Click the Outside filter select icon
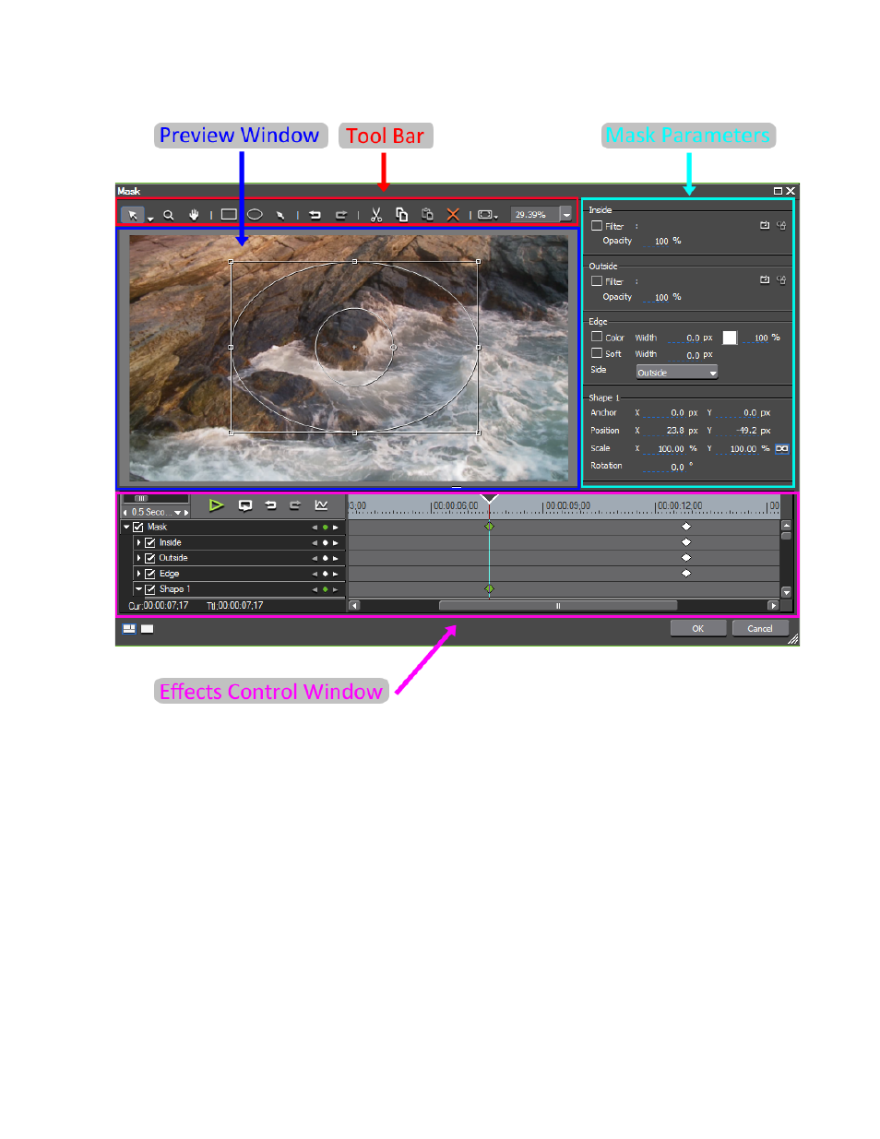Image resolution: width=880 pixels, height=1139 pixels. coord(765,280)
